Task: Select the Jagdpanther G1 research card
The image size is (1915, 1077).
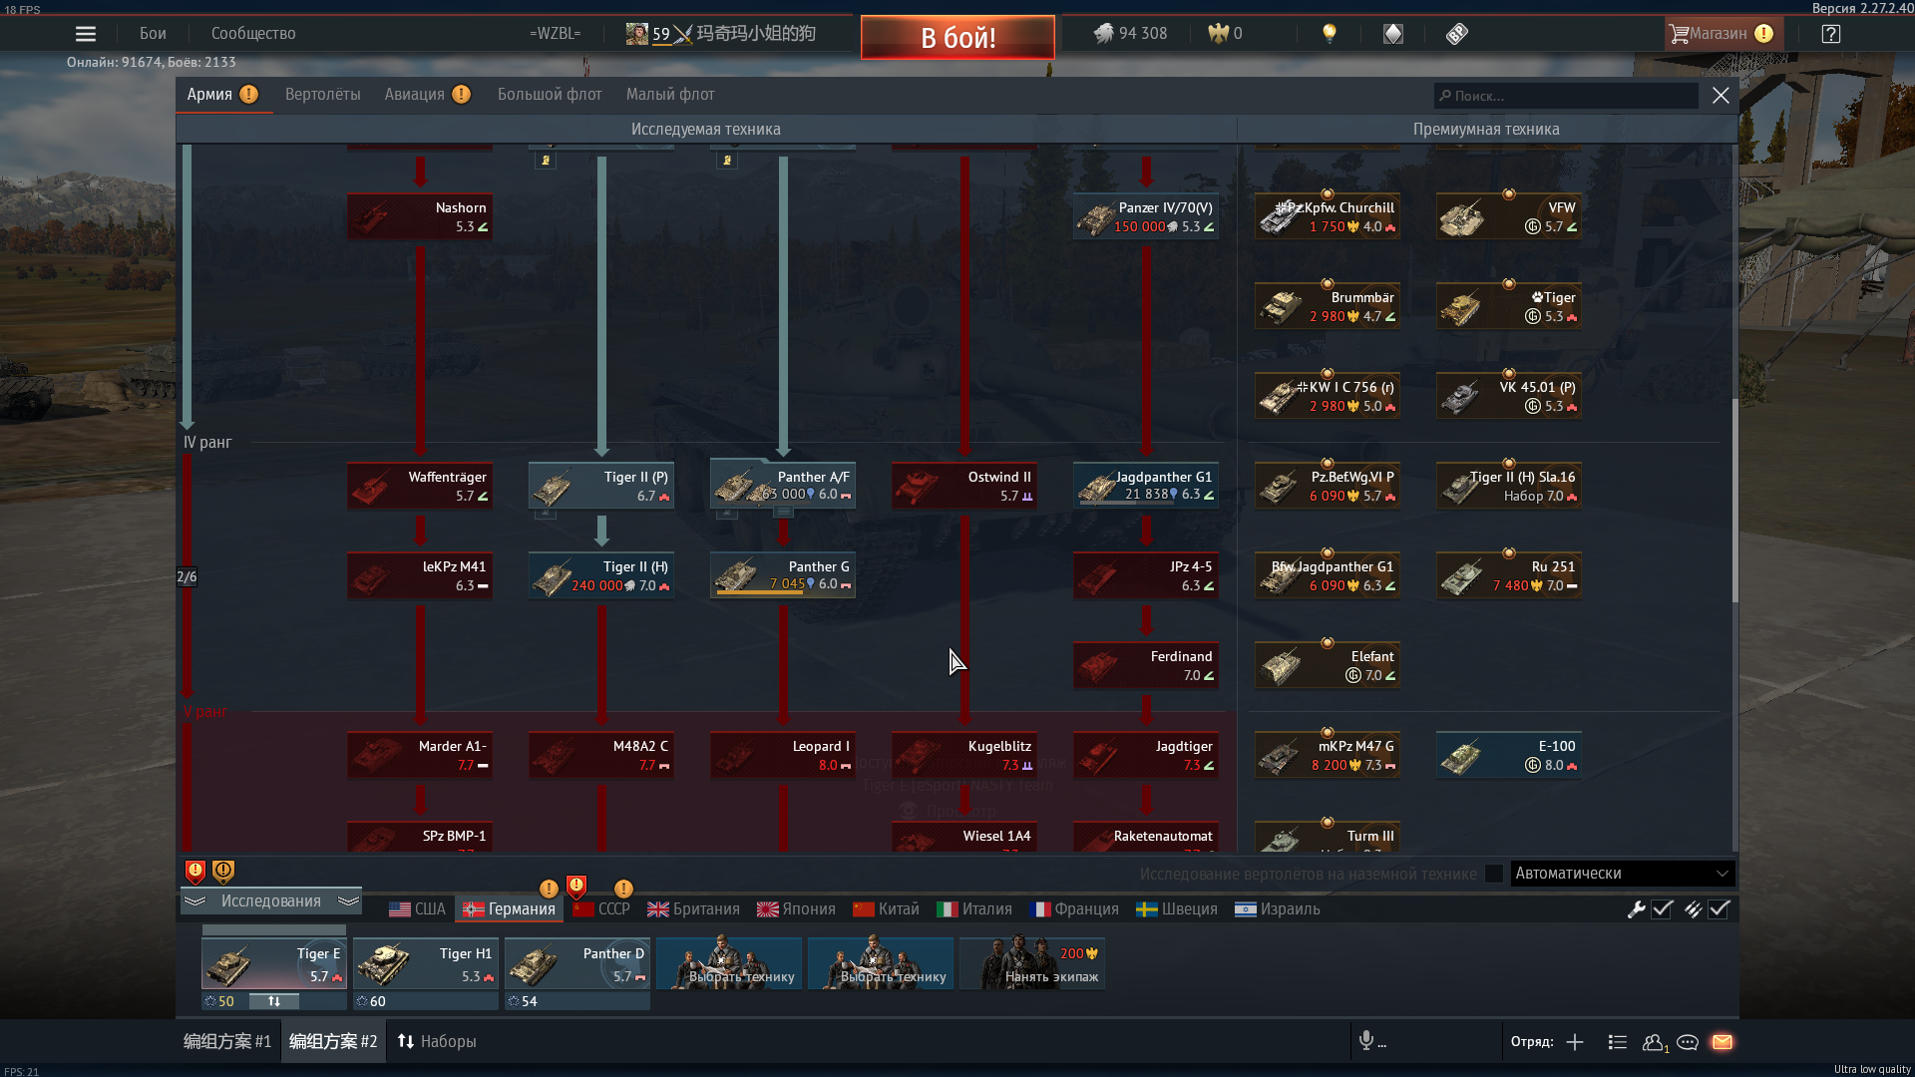Action: [1146, 487]
